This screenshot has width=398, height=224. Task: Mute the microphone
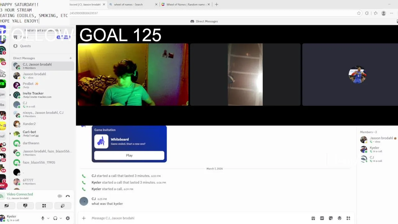click(x=43, y=218)
